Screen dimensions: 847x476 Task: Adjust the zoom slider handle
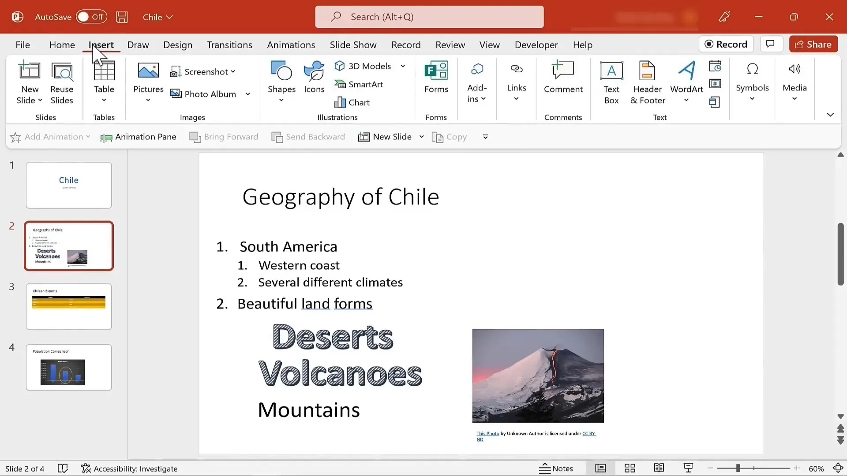pyautogui.click(x=738, y=468)
